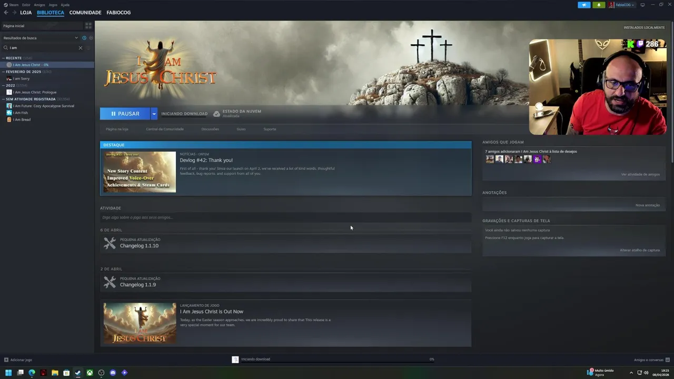Click the magnifier icon in the search field
Viewport: 674px width, 379px height.
[6, 48]
